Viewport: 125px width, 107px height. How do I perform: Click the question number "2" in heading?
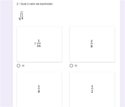pos(17,4)
